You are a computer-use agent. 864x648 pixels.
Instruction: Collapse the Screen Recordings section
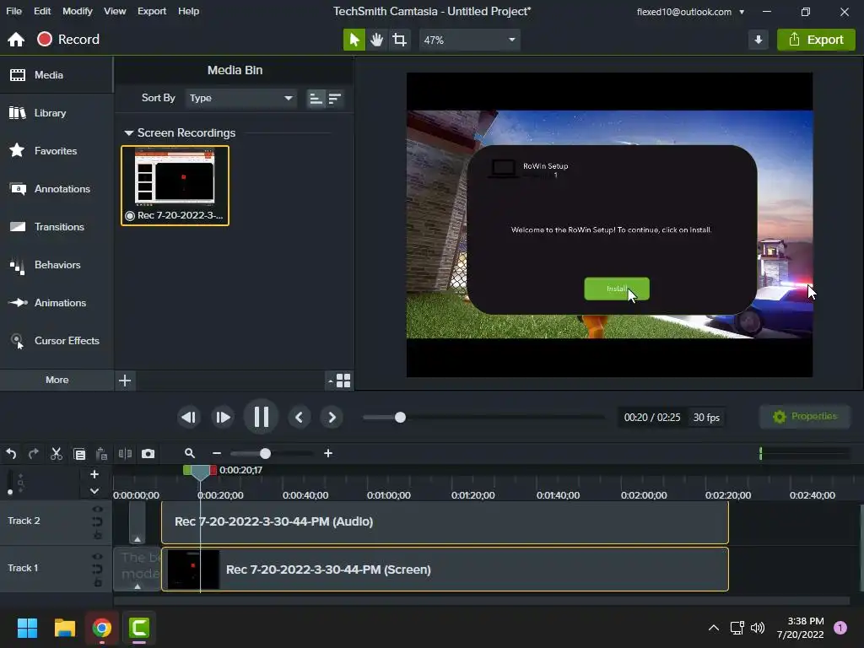[129, 132]
